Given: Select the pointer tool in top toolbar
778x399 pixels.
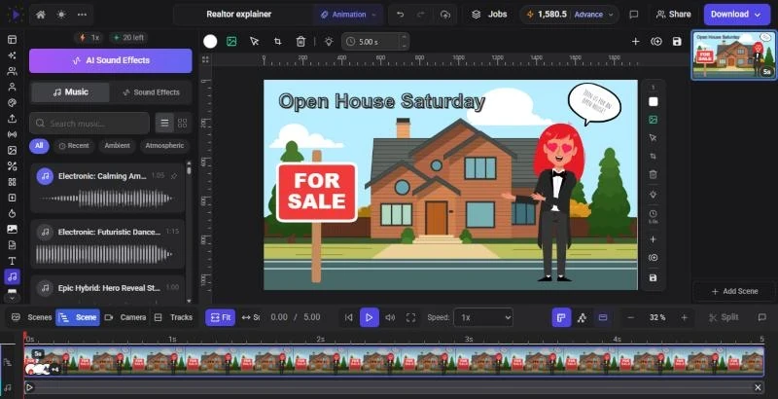Looking at the screenshot, I should pyautogui.click(x=255, y=42).
